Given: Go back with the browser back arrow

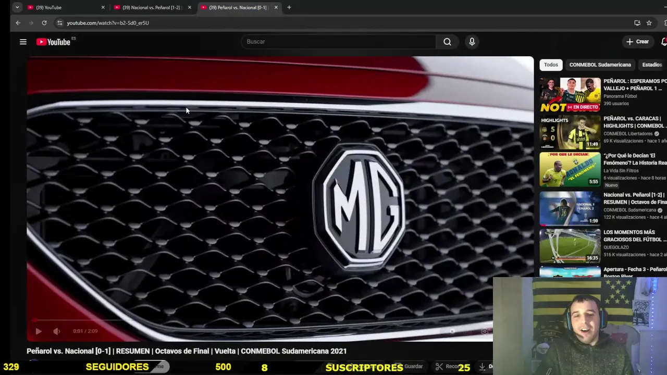Looking at the screenshot, I should point(18,23).
